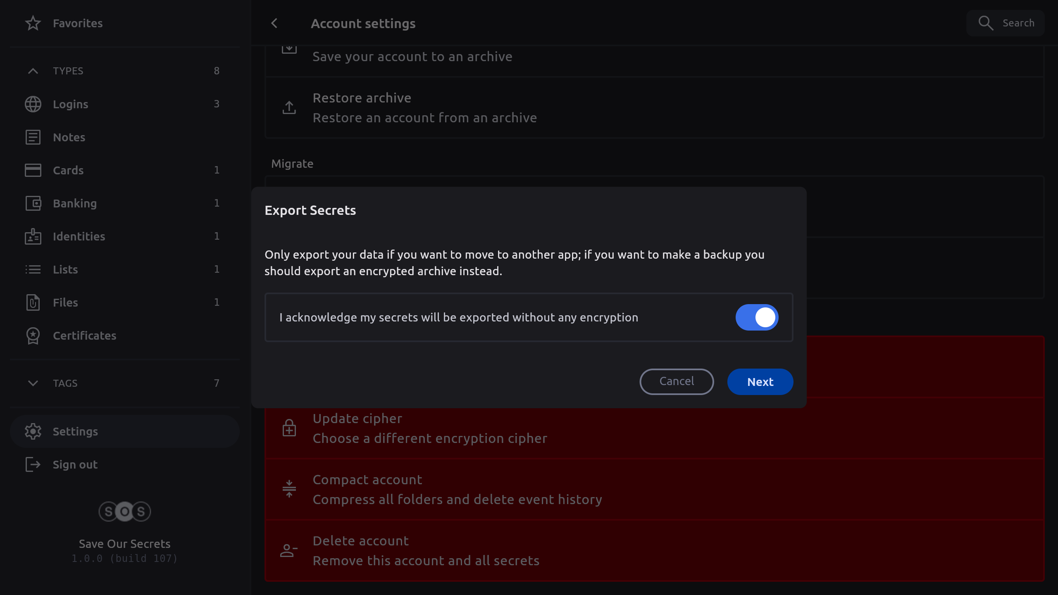Select the Settings sidebar item
The image size is (1058, 595).
(x=75, y=431)
